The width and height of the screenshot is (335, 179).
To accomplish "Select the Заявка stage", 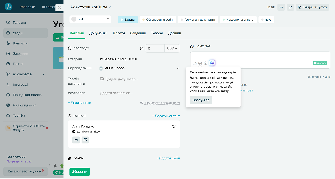I will coord(128,19).
